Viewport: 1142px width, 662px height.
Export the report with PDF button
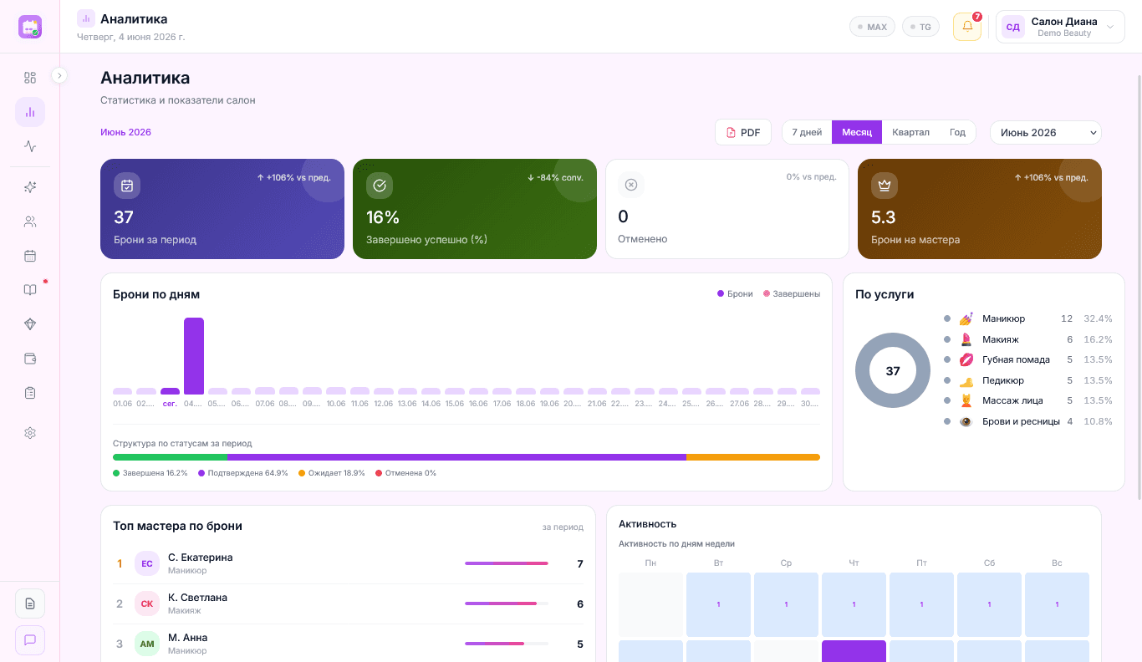743,132
